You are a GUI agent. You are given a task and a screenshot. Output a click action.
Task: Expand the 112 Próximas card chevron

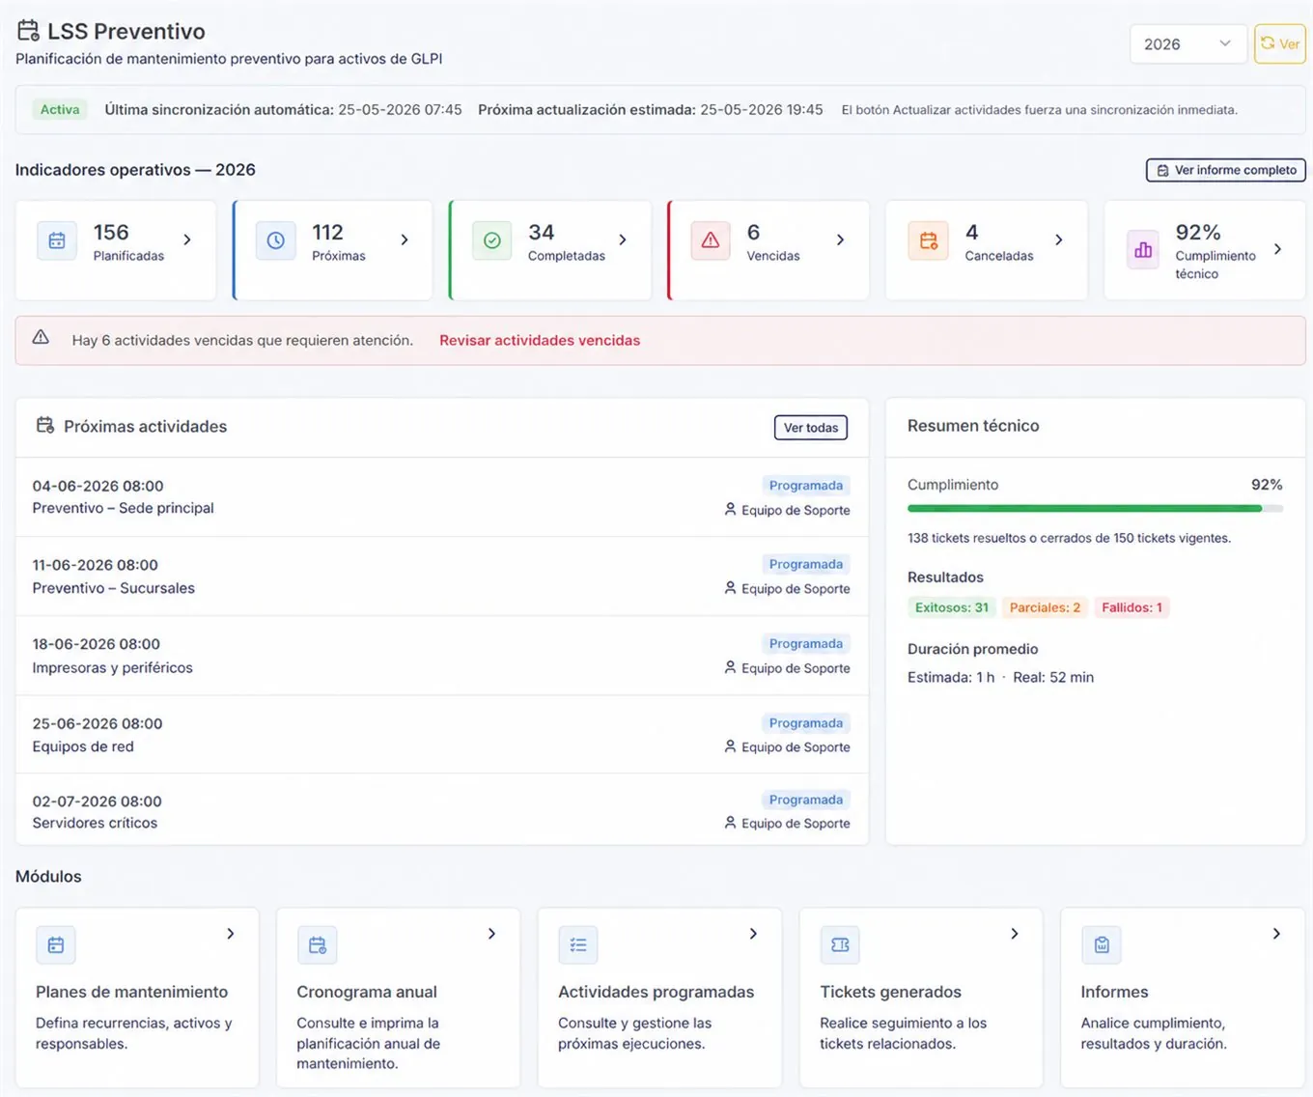(x=405, y=239)
